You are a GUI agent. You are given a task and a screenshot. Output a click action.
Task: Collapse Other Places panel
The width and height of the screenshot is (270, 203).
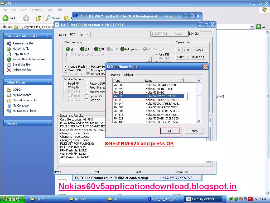tap(49, 82)
